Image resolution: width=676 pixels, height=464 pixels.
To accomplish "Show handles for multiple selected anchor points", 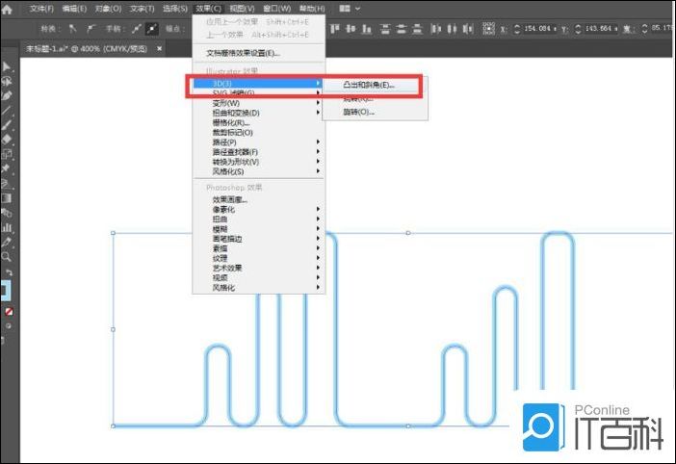I will tap(136, 29).
